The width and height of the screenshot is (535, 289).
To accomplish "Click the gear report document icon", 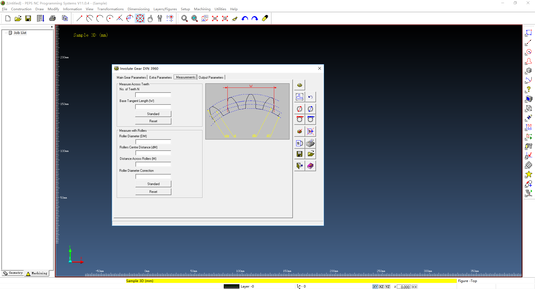I will coord(300,143).
